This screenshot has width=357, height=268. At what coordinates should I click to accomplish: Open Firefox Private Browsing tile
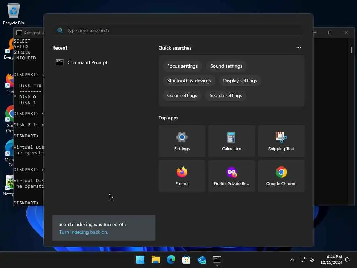(x=231, y=176)
